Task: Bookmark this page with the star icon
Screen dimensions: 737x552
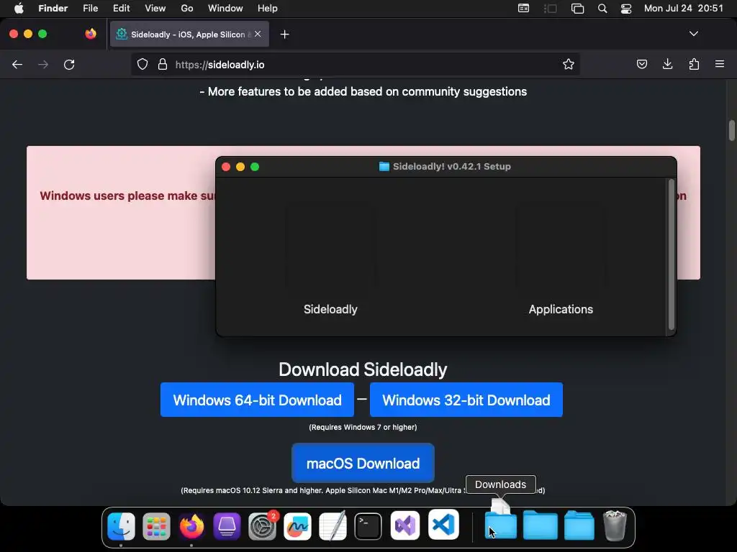Action: coord(569,64)
